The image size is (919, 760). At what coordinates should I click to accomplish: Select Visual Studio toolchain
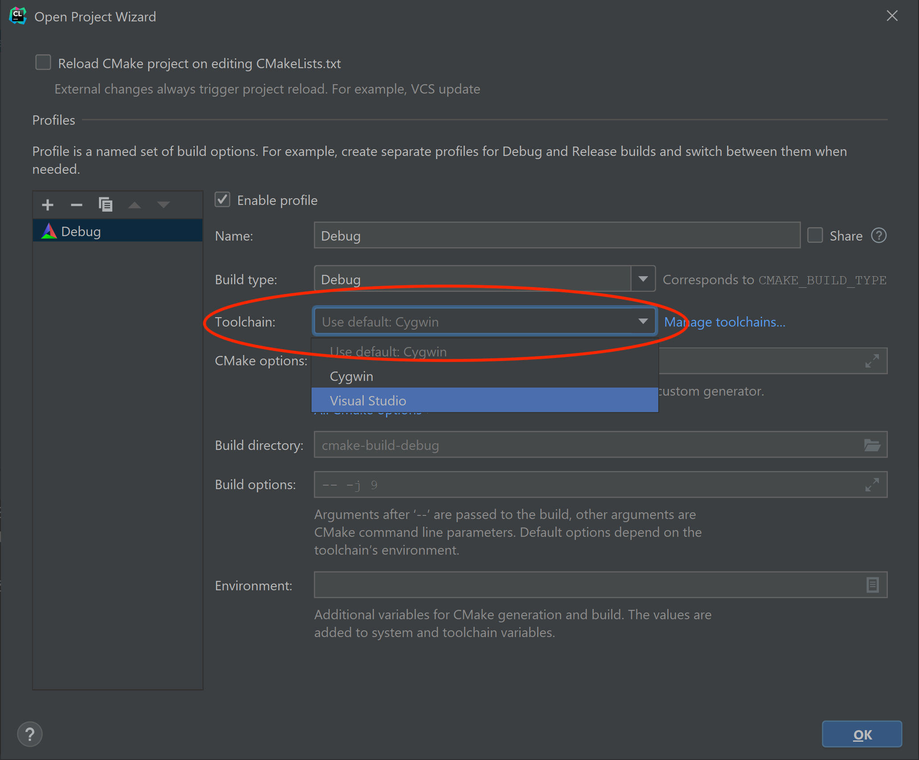485,400
